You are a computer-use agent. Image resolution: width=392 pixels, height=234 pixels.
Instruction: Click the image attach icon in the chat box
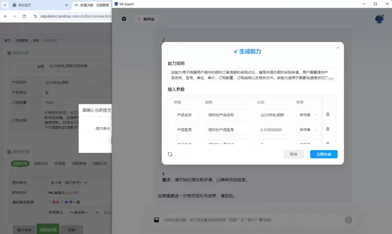pyautogui.click(x=156, y=220)
